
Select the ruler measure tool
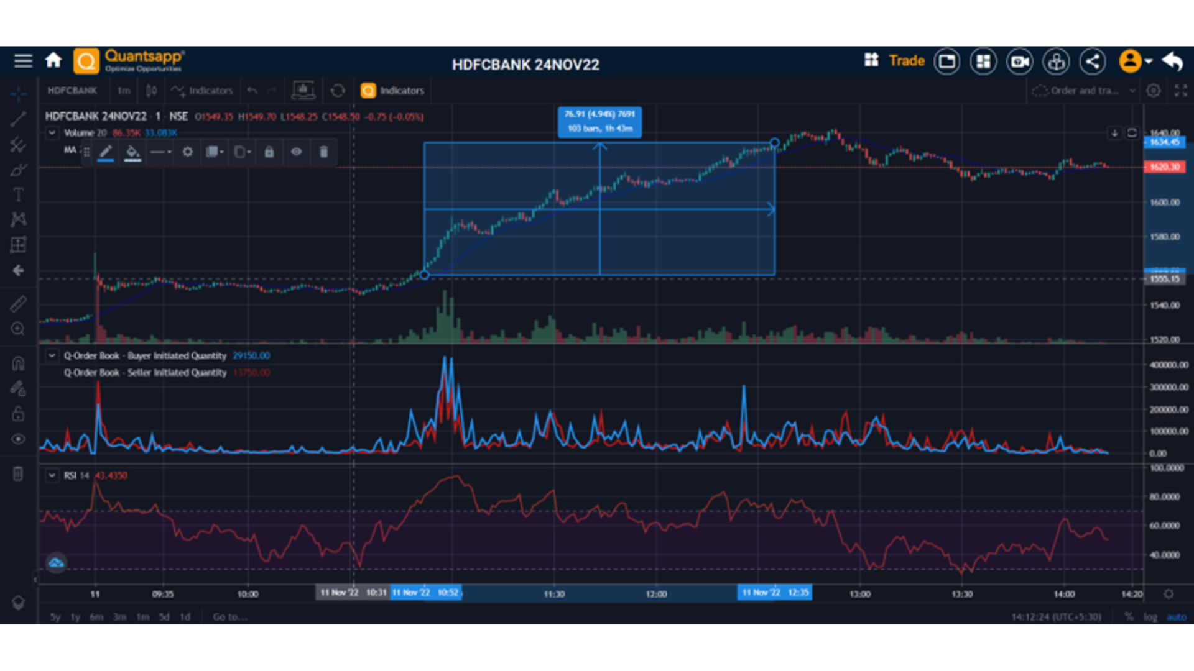pos(18,304)
